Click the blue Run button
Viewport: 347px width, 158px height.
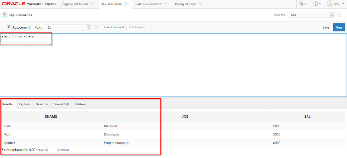(x=339, y=27)
